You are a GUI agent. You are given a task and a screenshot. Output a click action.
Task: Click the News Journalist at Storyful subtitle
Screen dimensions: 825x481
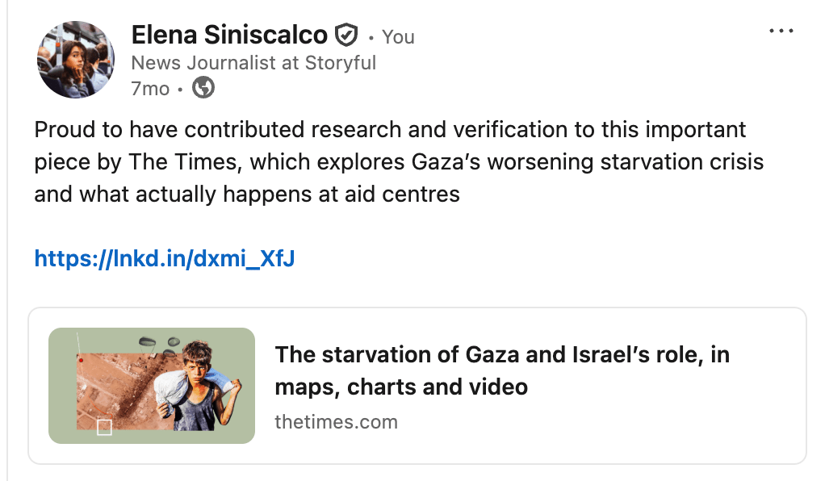(253, 63)
